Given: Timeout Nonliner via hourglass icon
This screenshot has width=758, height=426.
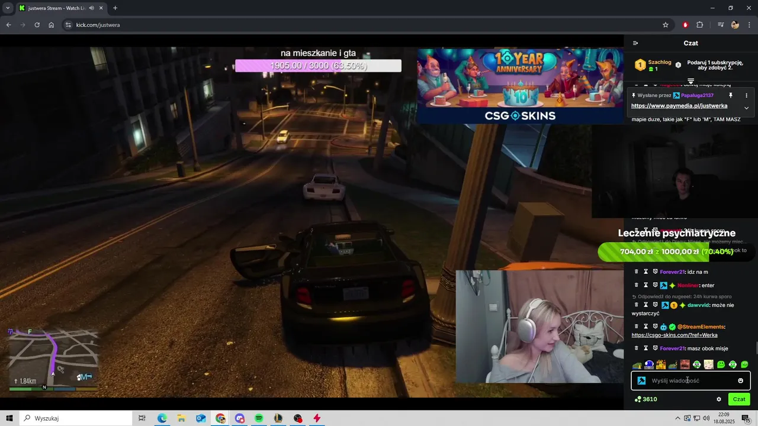Looking at the screenshot, I should tap(646, 285).
